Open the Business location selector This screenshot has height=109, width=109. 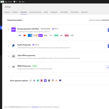point(99,20)
